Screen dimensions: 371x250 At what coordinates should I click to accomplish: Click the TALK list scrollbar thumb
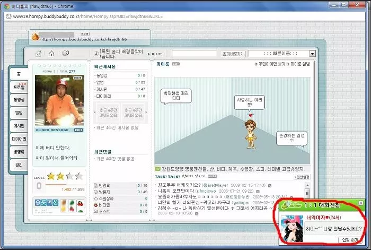(307, 193)
